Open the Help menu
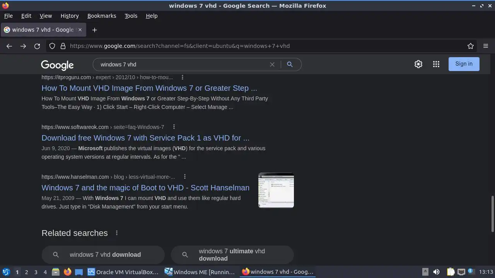The width and height of the screenshot is (495, 278). [152, 16]
